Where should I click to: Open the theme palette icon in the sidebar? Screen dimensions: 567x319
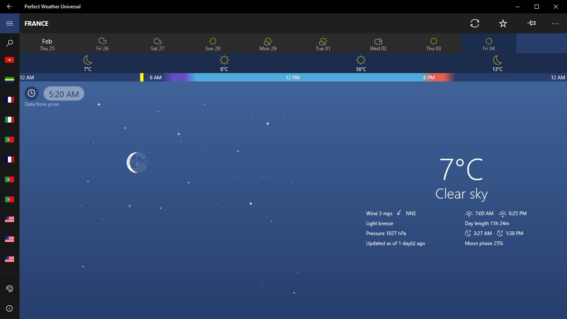(x=10, y=288)
